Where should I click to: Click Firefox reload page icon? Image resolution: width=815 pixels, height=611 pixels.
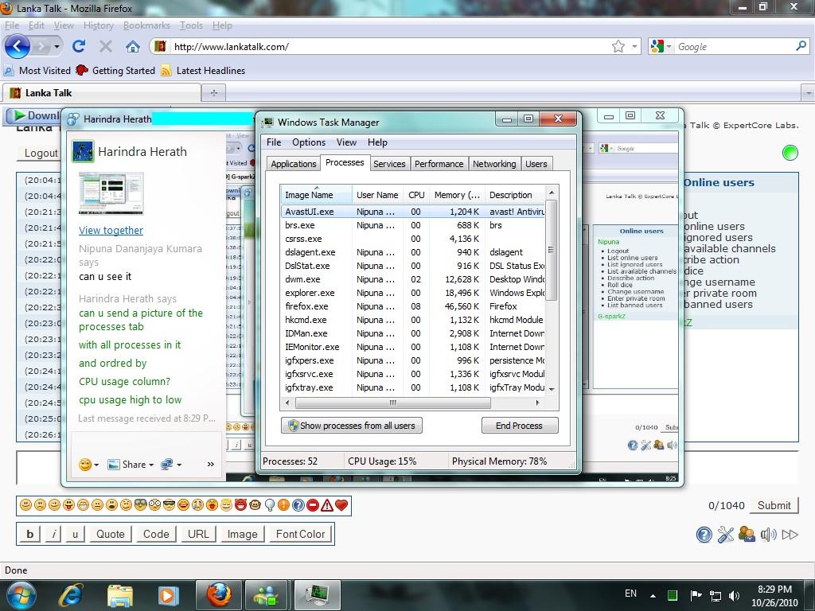point(79,46)
